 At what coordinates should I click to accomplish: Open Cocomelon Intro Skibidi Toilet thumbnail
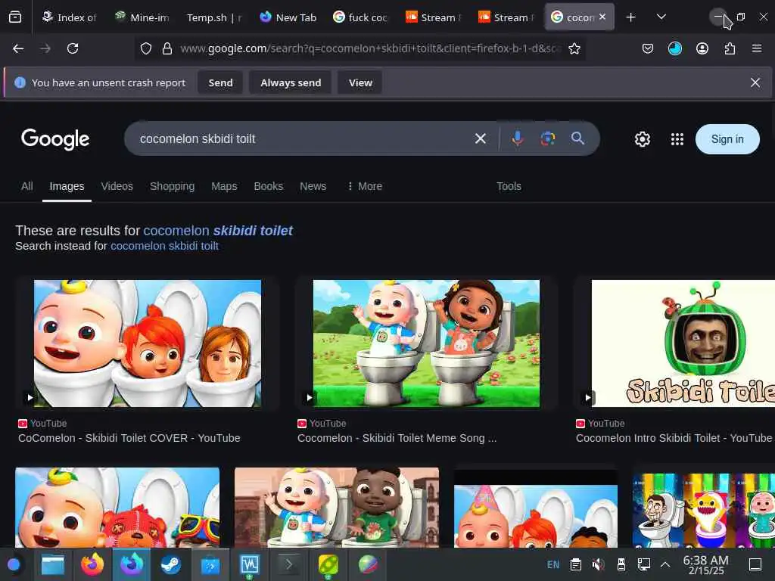tap(683, 343)
